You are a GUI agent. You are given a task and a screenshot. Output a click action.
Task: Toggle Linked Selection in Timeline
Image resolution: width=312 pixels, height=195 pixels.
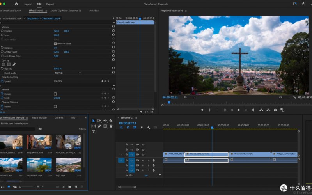(135, 128)
